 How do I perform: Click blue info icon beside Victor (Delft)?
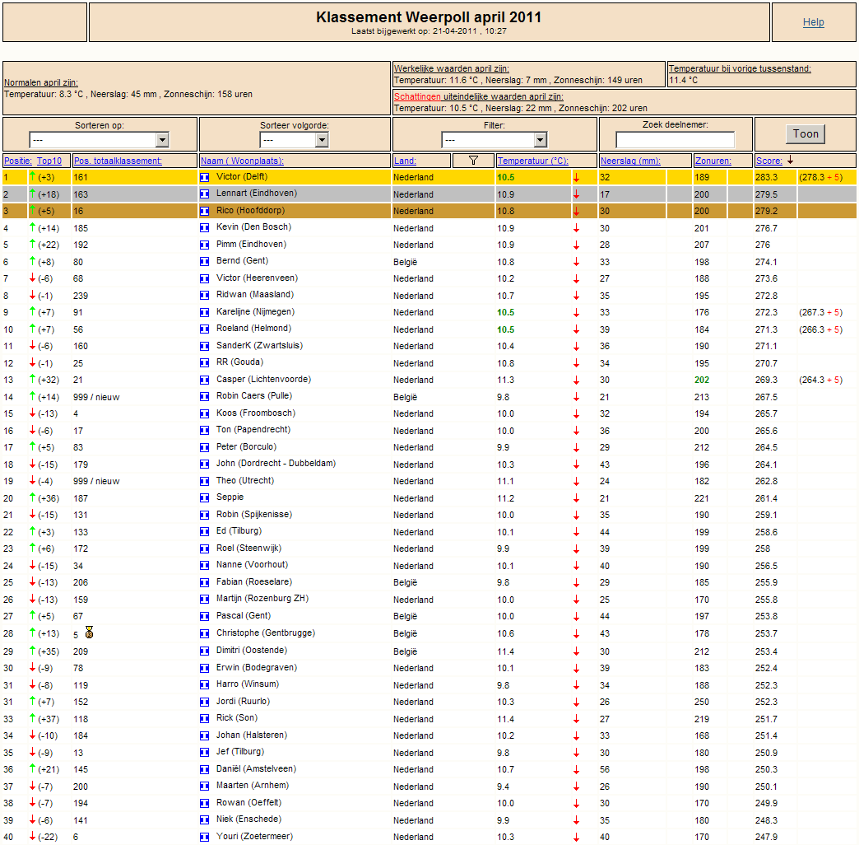[x=204, y=177]
